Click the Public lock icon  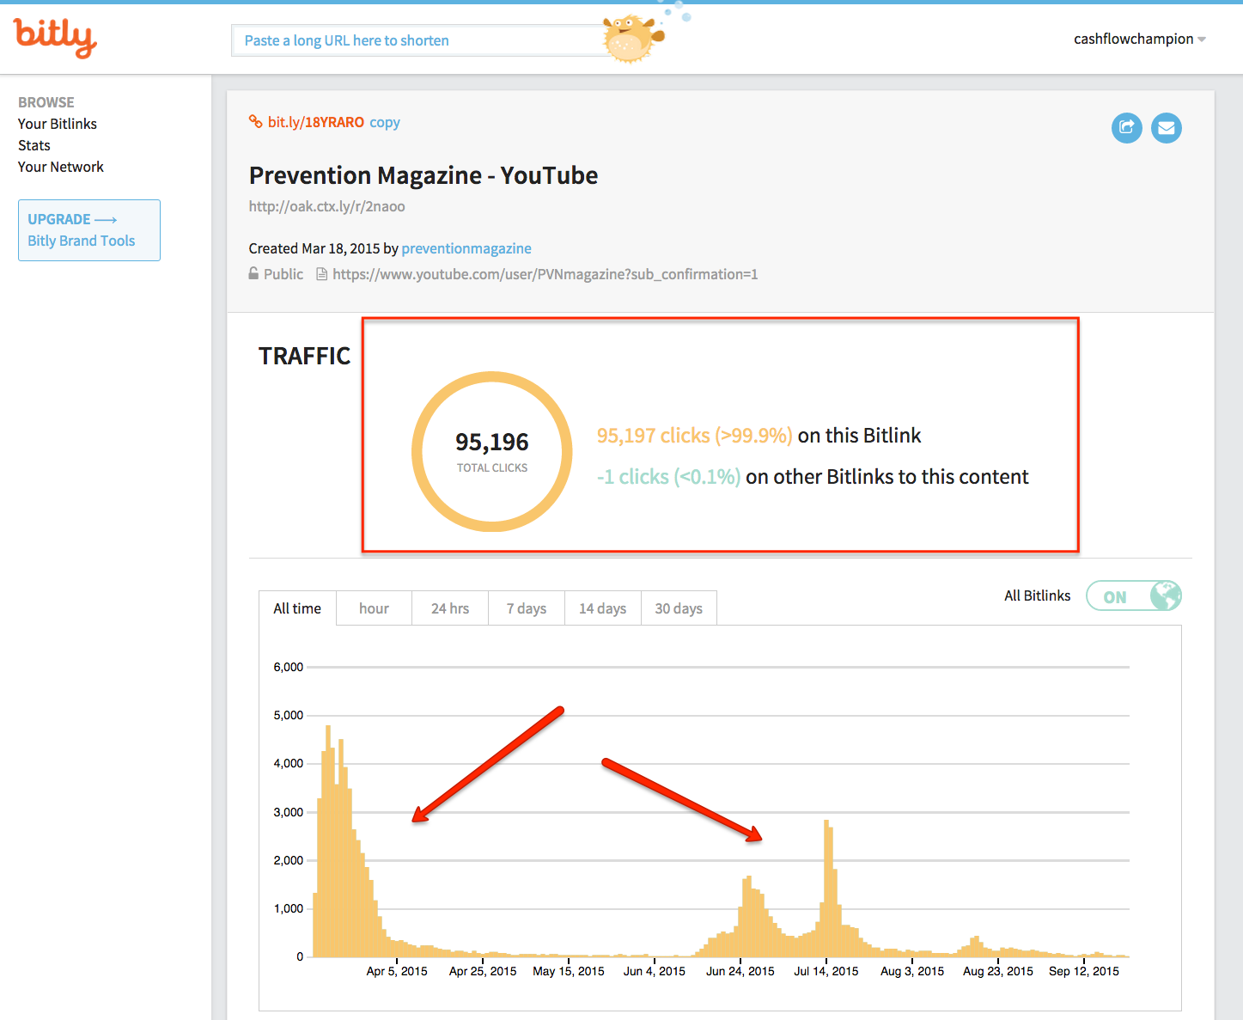tap(253, 273)
